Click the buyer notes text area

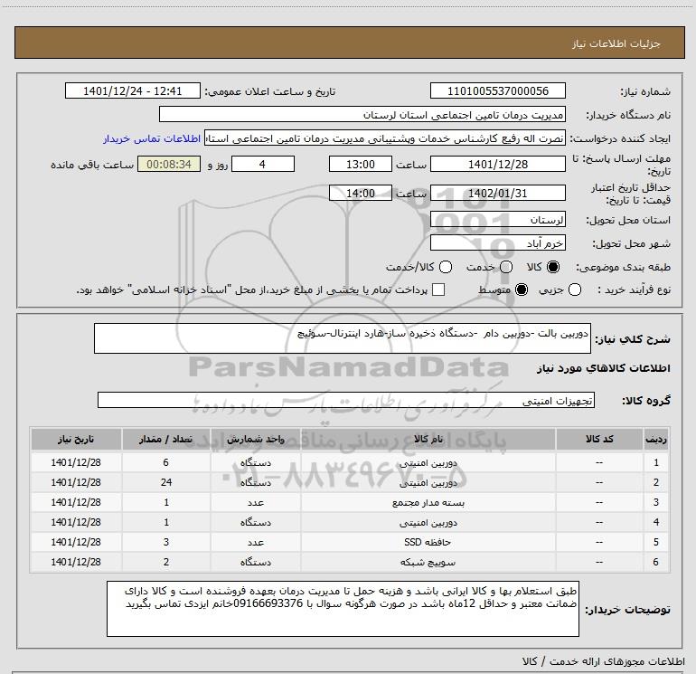point(343,609)
